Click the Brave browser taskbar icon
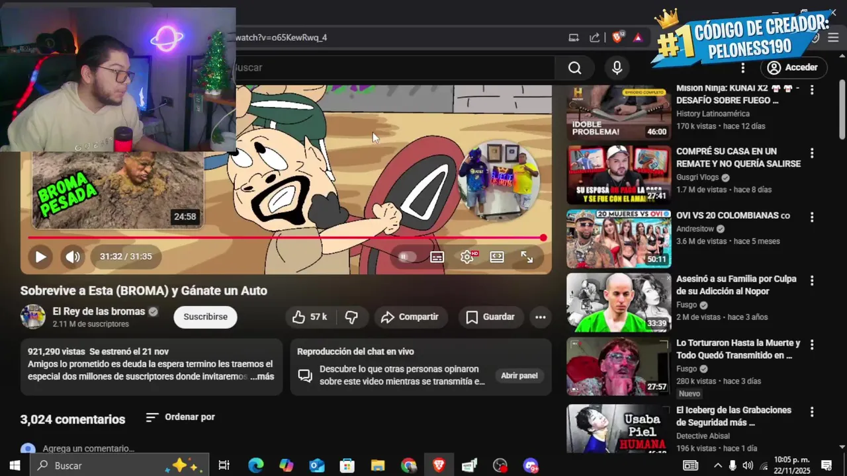 click(439, 465)
